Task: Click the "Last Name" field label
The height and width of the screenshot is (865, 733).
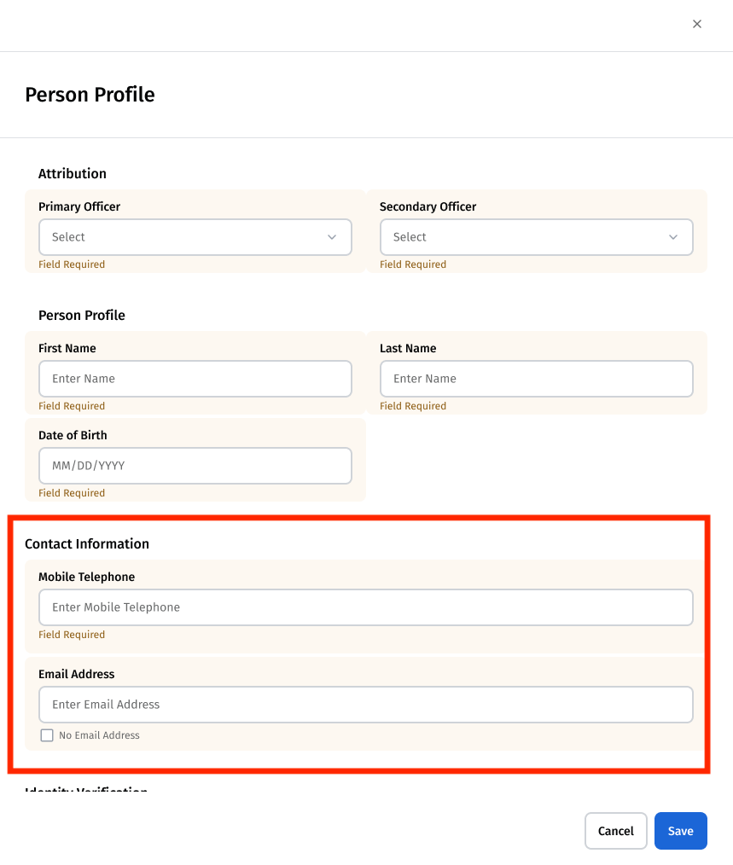Action: pyautogui.click(x=408, y=348)
